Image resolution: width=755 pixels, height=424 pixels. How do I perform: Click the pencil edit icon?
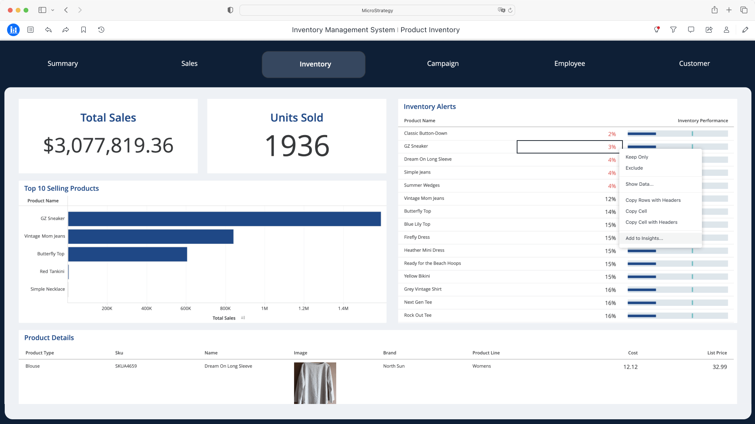(745, 30)
